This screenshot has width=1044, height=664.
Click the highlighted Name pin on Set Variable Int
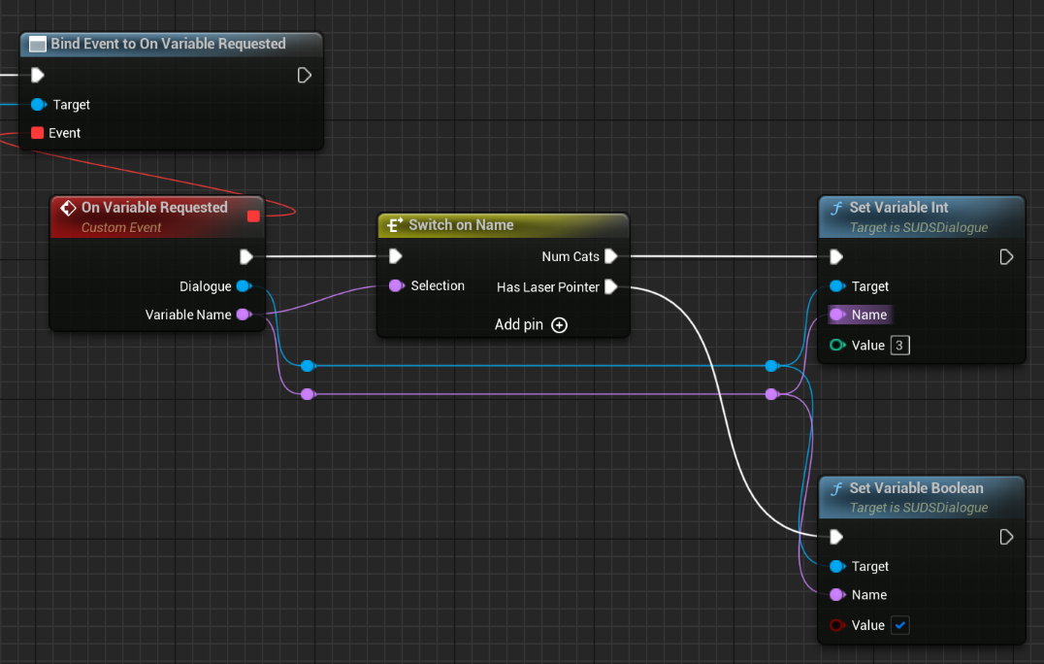click(836, 315)
